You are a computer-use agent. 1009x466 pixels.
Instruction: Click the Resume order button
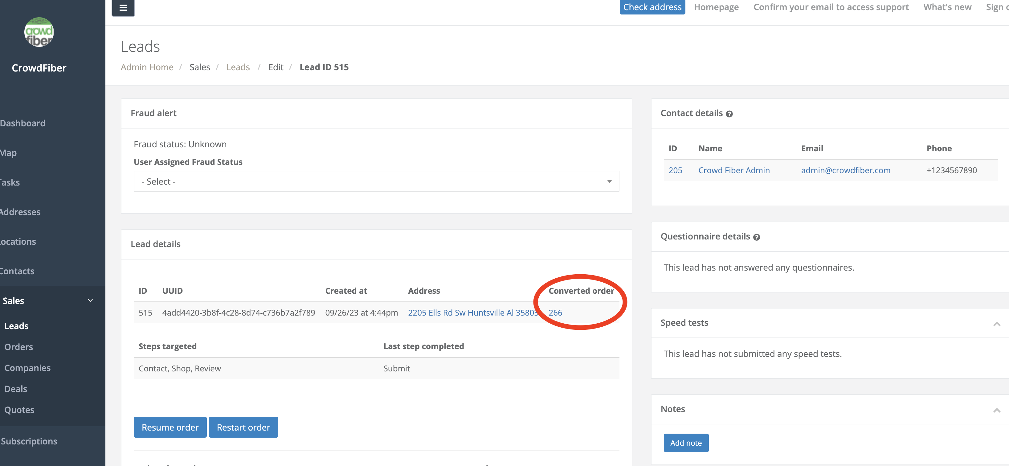click(x=170, y=427)
